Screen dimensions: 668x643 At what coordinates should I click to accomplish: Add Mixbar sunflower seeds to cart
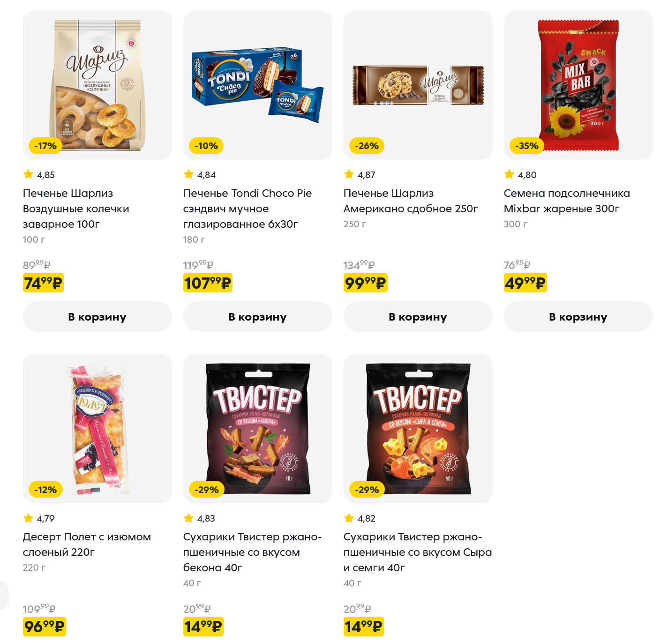578,317
